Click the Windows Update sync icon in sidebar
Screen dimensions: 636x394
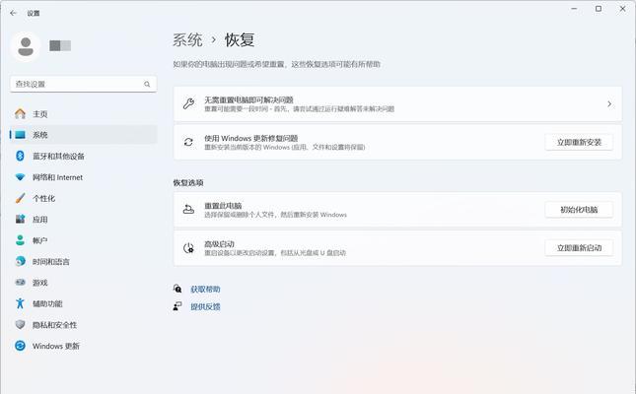pos(20,346)
